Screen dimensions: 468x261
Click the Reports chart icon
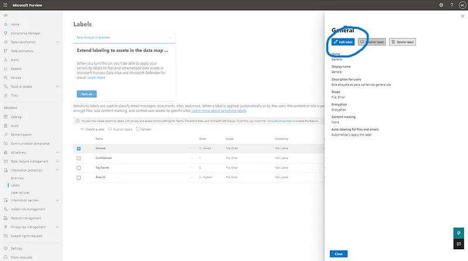click(x=6, y=69)
